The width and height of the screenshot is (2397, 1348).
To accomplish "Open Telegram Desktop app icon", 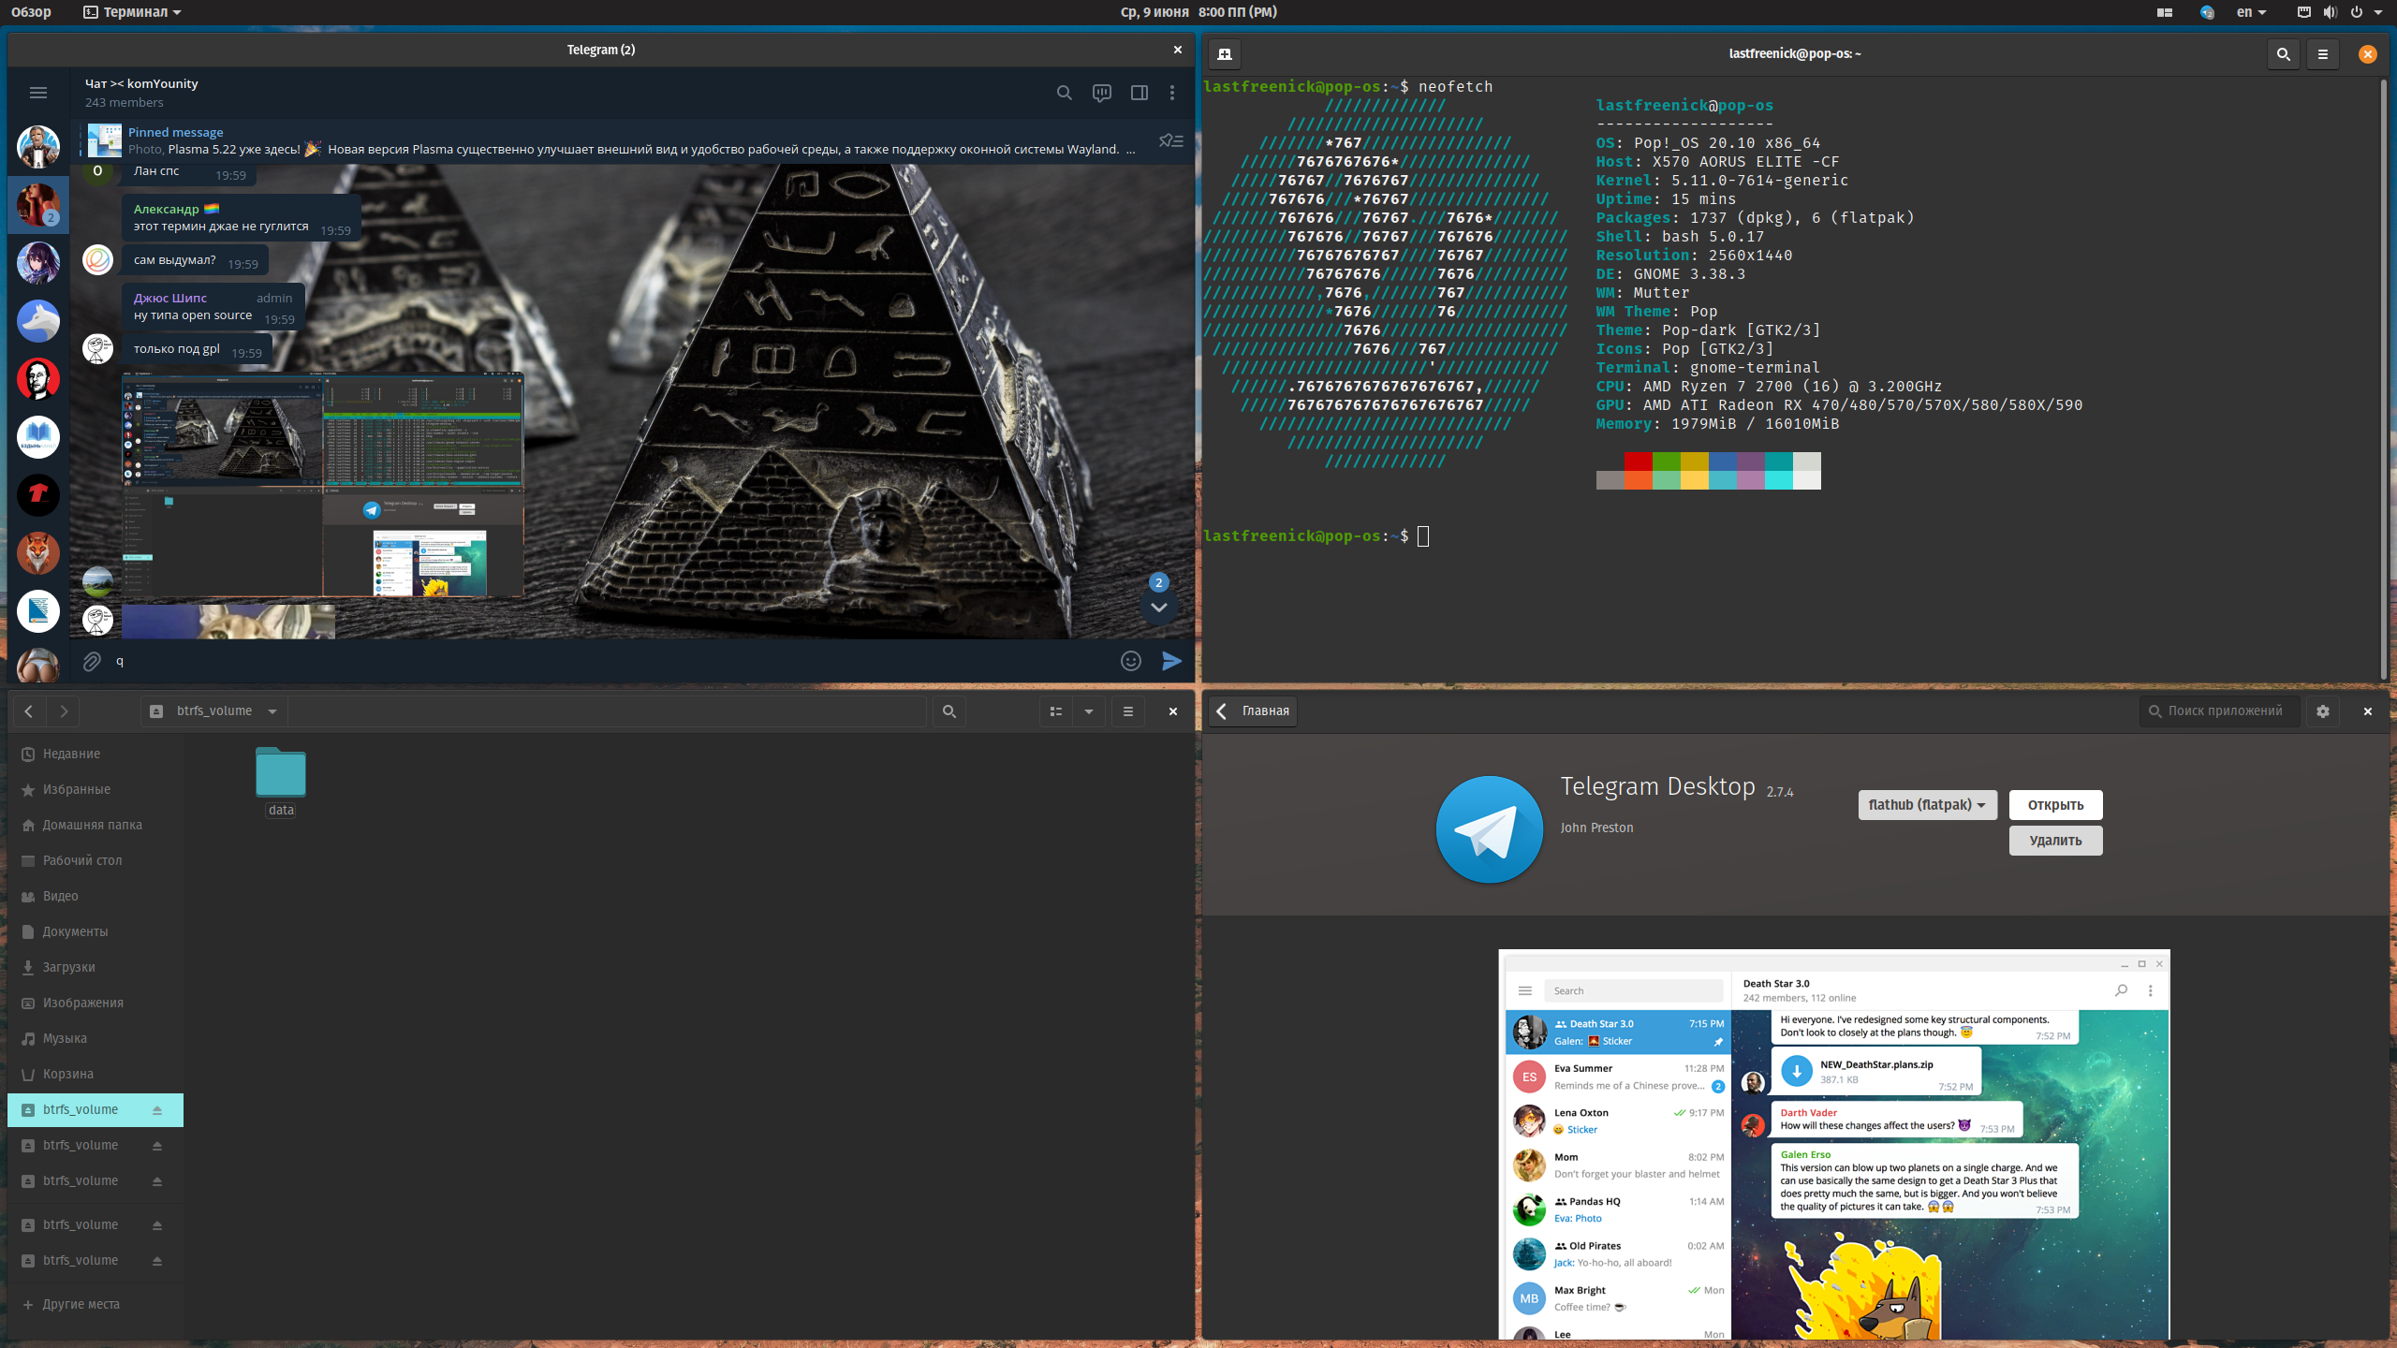I will (x=1489, y=828).
